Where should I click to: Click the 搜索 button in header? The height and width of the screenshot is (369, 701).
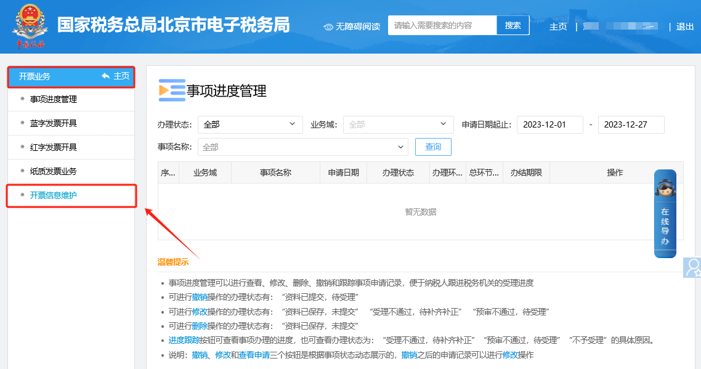(513, 25)
